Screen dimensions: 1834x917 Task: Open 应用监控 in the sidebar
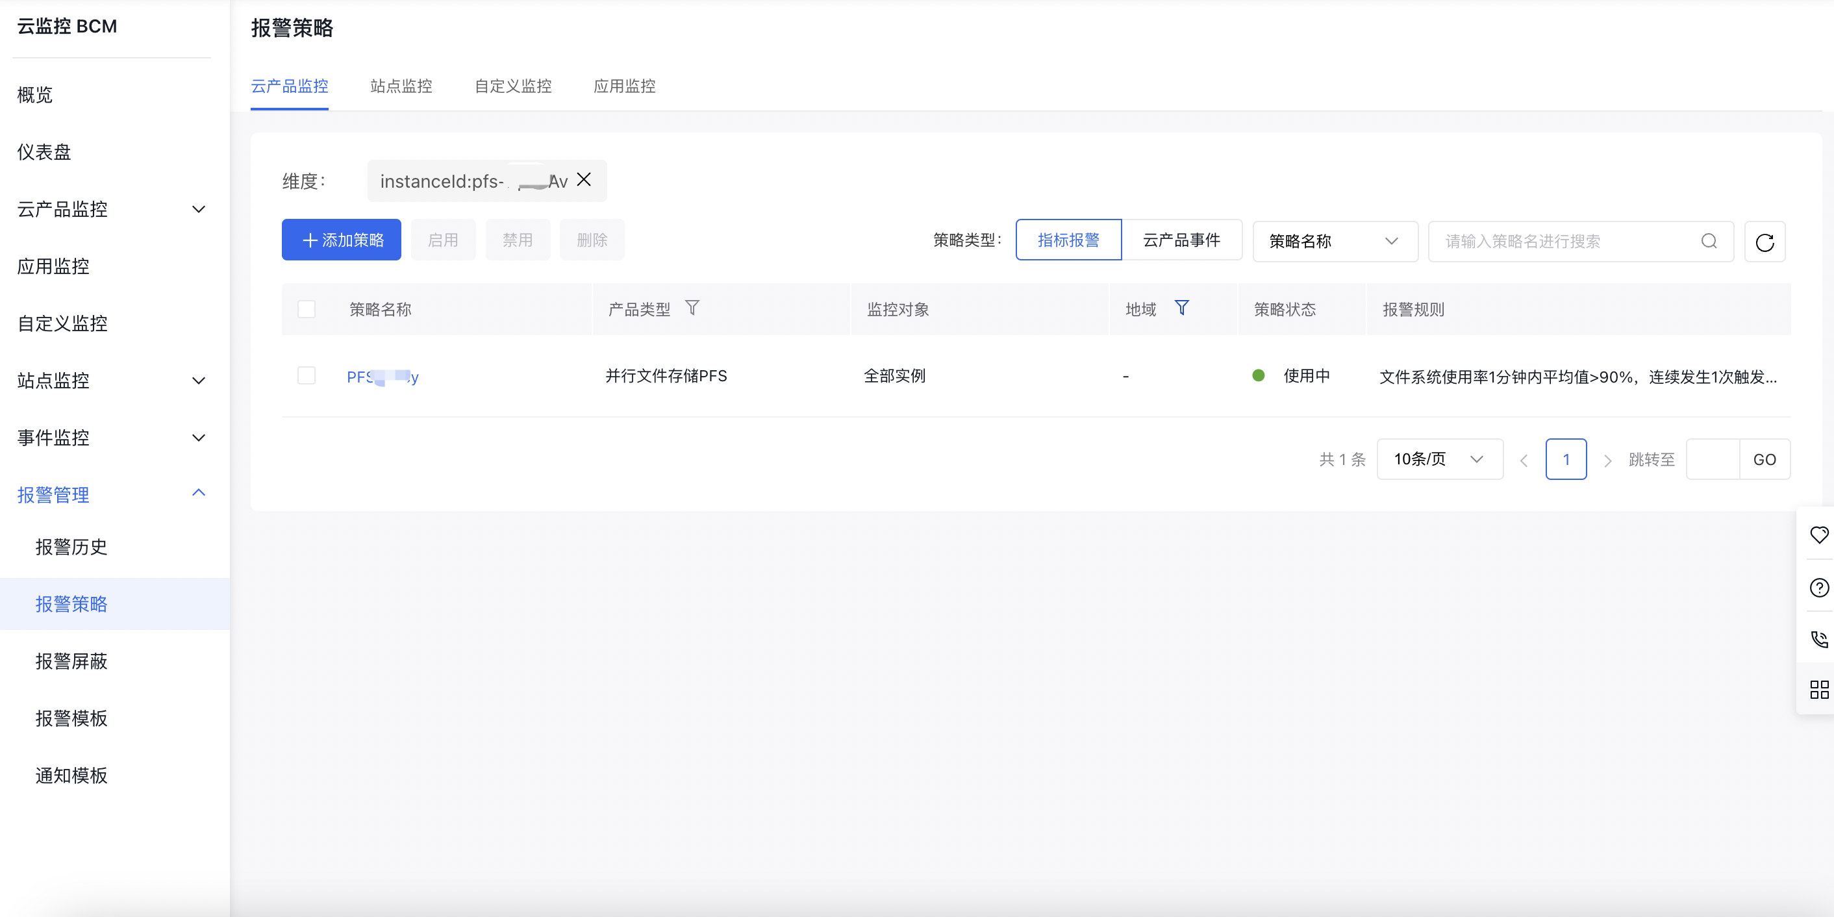(53, 266)
